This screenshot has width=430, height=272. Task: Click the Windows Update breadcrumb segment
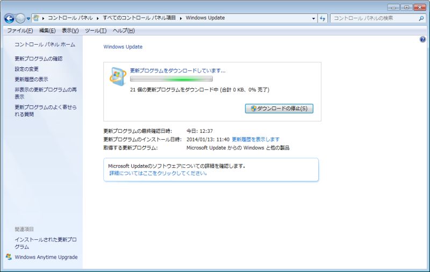[x=205, y=18]
